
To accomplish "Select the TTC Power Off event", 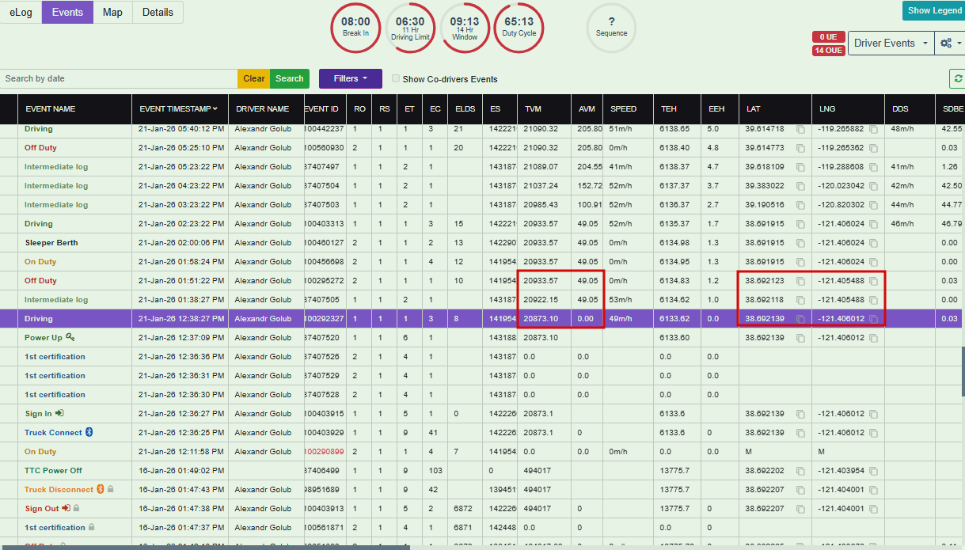I will 53,471.
